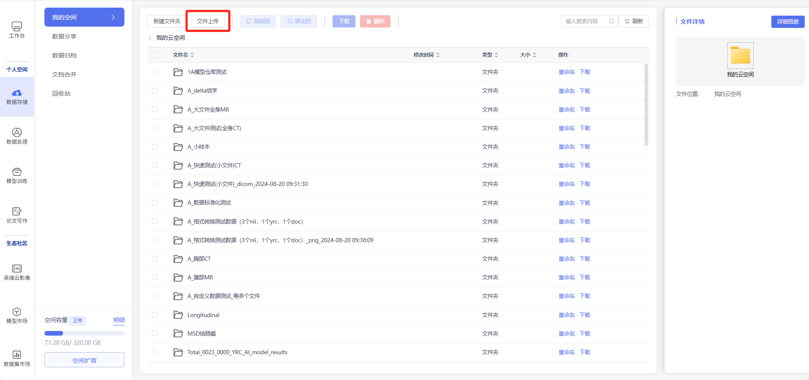809x380 pixels.
Task: Tick checkbox for A_小样本 row
Action: coord(154,147)
